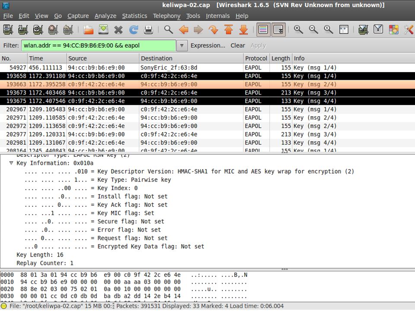Select packet 193673 Key msg 3/4

(x=207, y=93)
